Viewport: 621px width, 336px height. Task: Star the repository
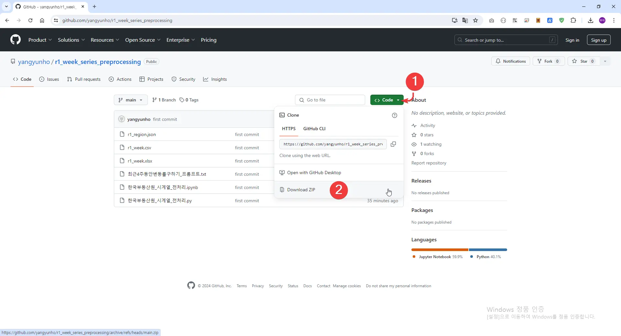click(583, 61)
